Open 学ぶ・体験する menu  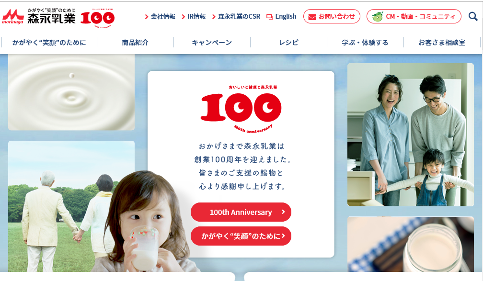click(365, 43)
